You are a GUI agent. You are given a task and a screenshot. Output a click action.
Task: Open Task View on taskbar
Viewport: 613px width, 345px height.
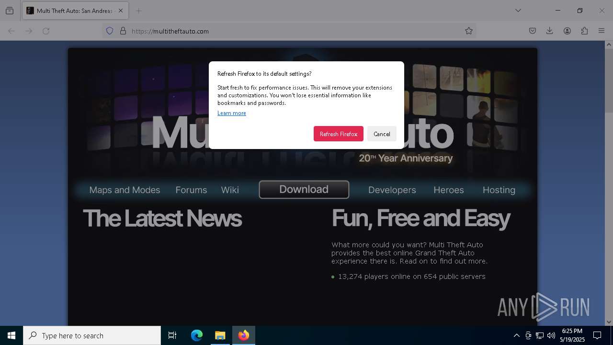[x=172, y=335]
